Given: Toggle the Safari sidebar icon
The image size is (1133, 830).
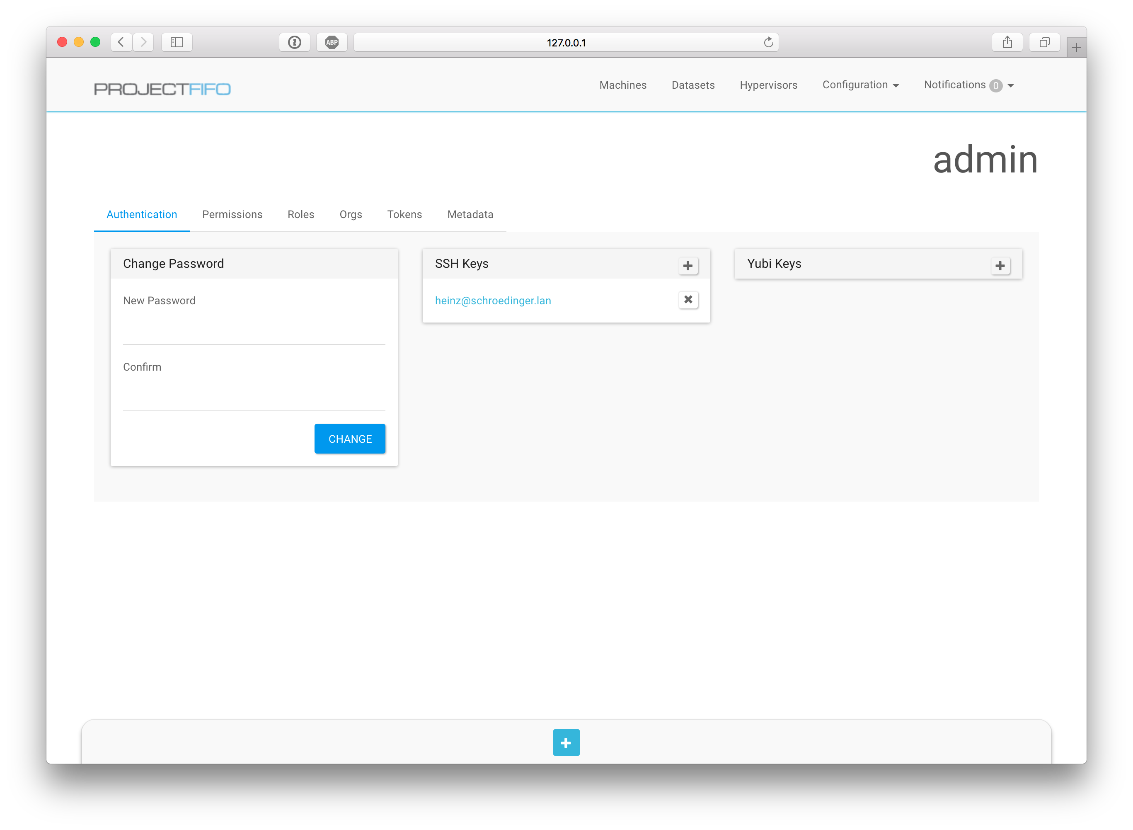Looking at the screenshot, I should point(177,42).
